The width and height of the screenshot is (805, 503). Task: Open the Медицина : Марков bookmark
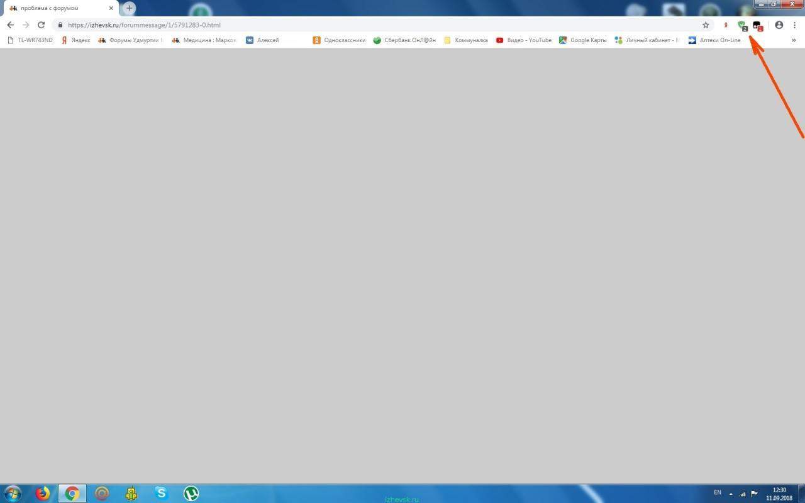point(204,40)
